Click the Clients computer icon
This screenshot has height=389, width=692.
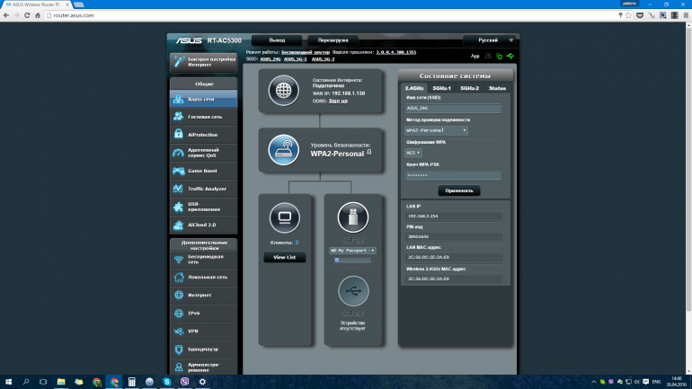pyautogui.click(x=285, y=218)
